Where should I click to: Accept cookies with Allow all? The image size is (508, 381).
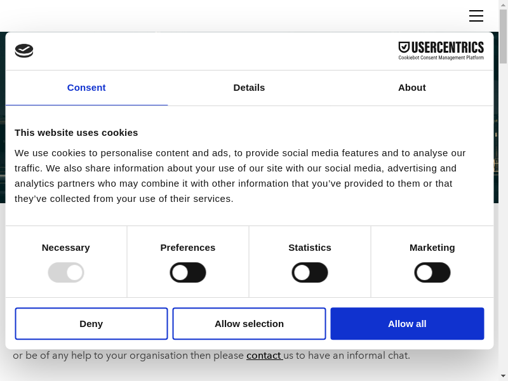[407, 324]
